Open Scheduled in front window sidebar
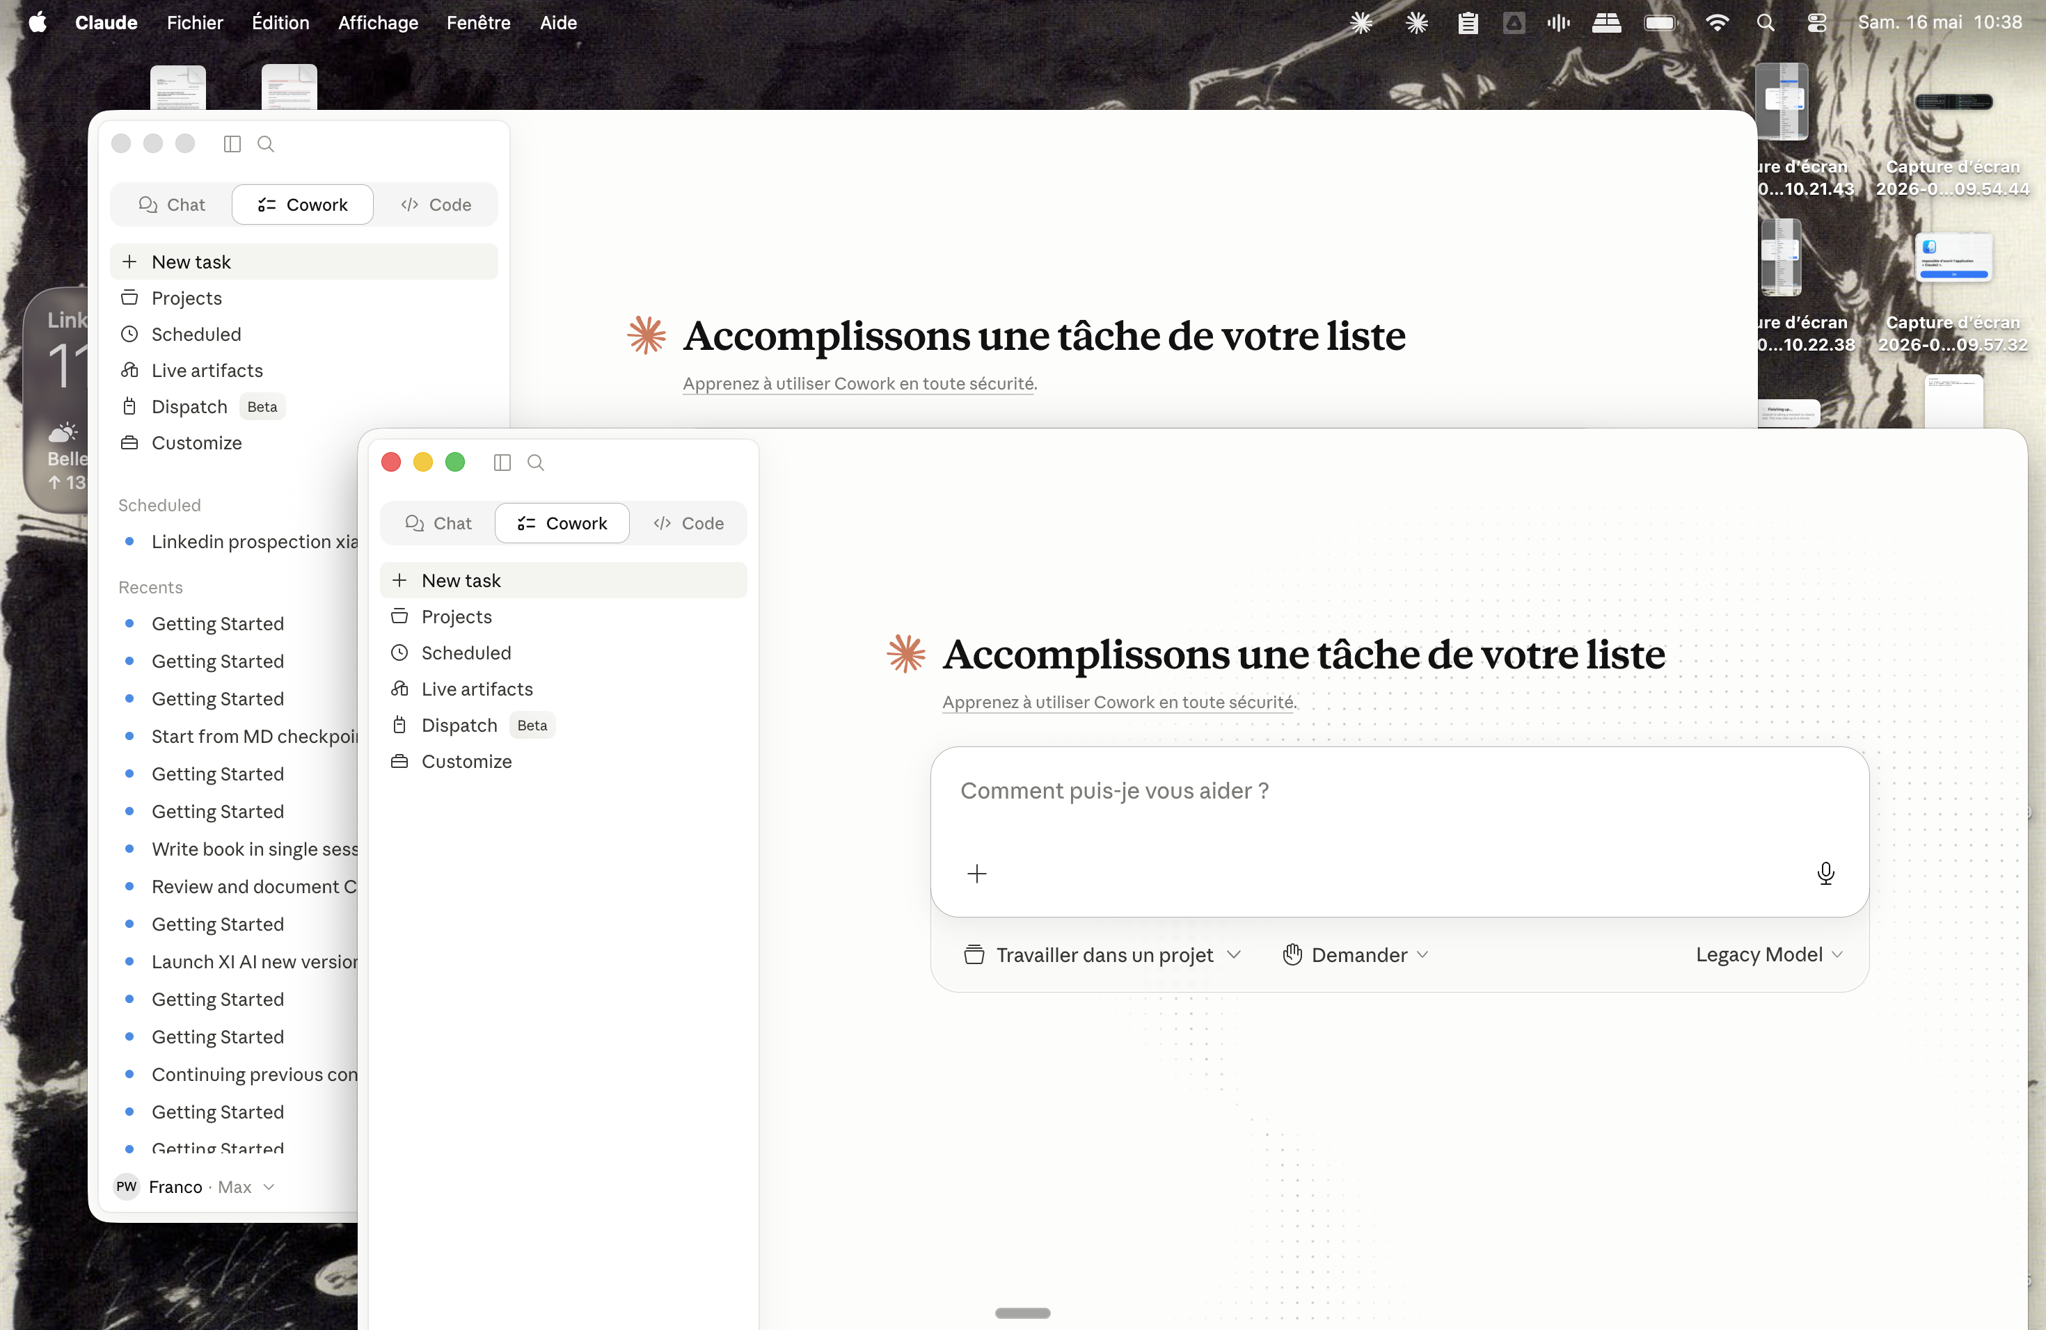The width and height of the screenshot is (2046, 1330). (563, 653)
